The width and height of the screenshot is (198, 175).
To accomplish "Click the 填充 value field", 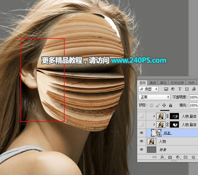I will [193, 105].
